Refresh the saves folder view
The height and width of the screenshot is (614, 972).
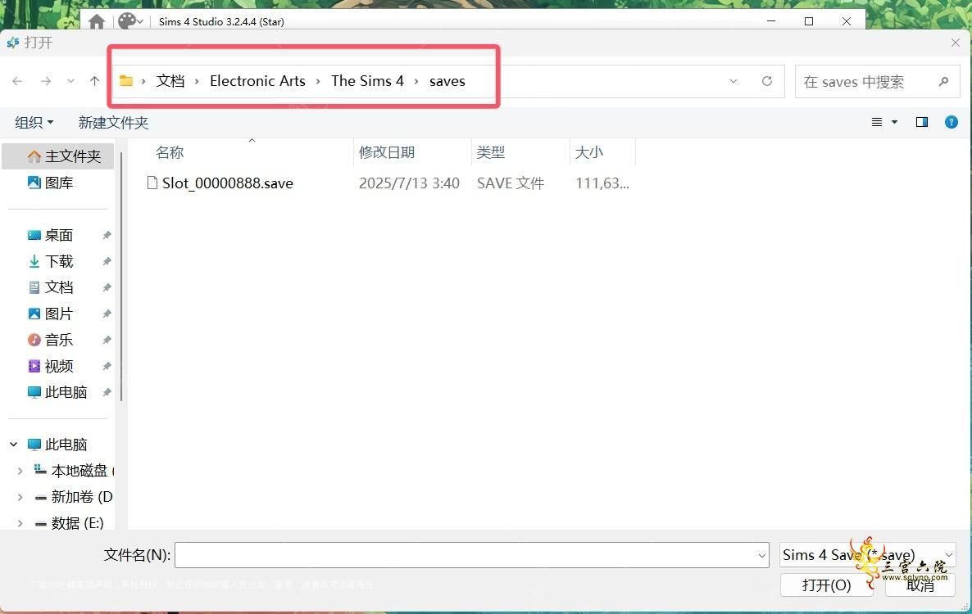click(x=767, y=81)
